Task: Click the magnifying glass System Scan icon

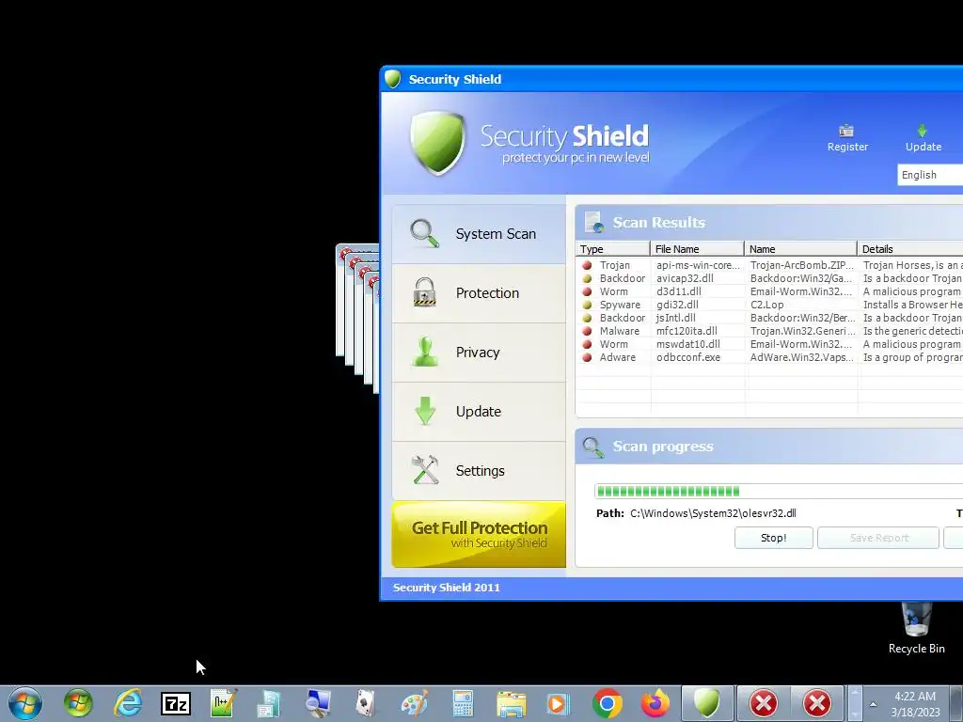Action: point(425,234)
